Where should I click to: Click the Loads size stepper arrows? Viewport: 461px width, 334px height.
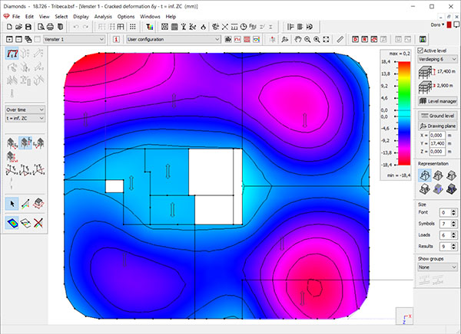pyautogui.click(x=453, y=235)
